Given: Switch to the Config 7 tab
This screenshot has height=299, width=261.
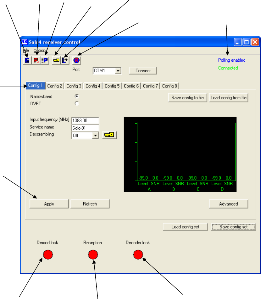Looking at the screenshot, I should pos(150,86).
